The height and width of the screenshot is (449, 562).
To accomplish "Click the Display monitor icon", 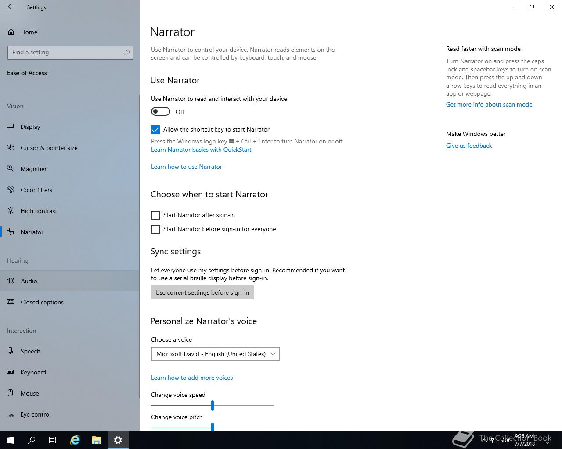I will coord(11,127).
